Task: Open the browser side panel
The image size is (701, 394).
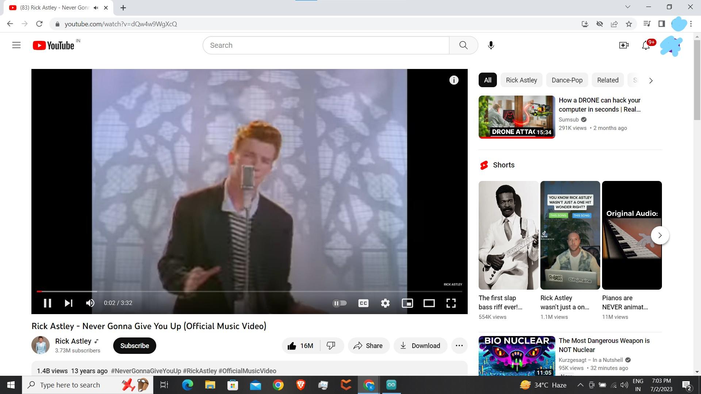Action: 662,24
